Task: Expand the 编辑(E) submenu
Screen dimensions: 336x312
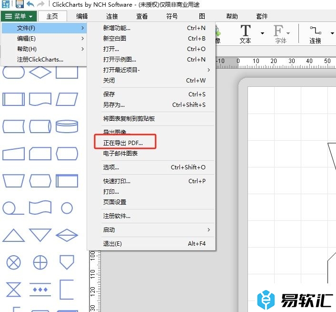Action: pos(44,39)
